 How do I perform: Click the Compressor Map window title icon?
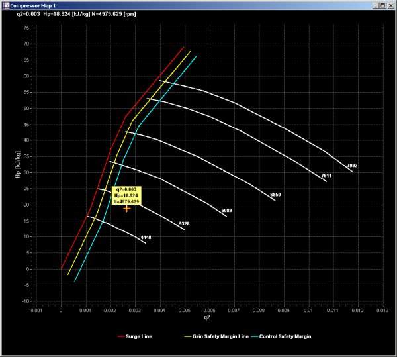tap(5, 5)
